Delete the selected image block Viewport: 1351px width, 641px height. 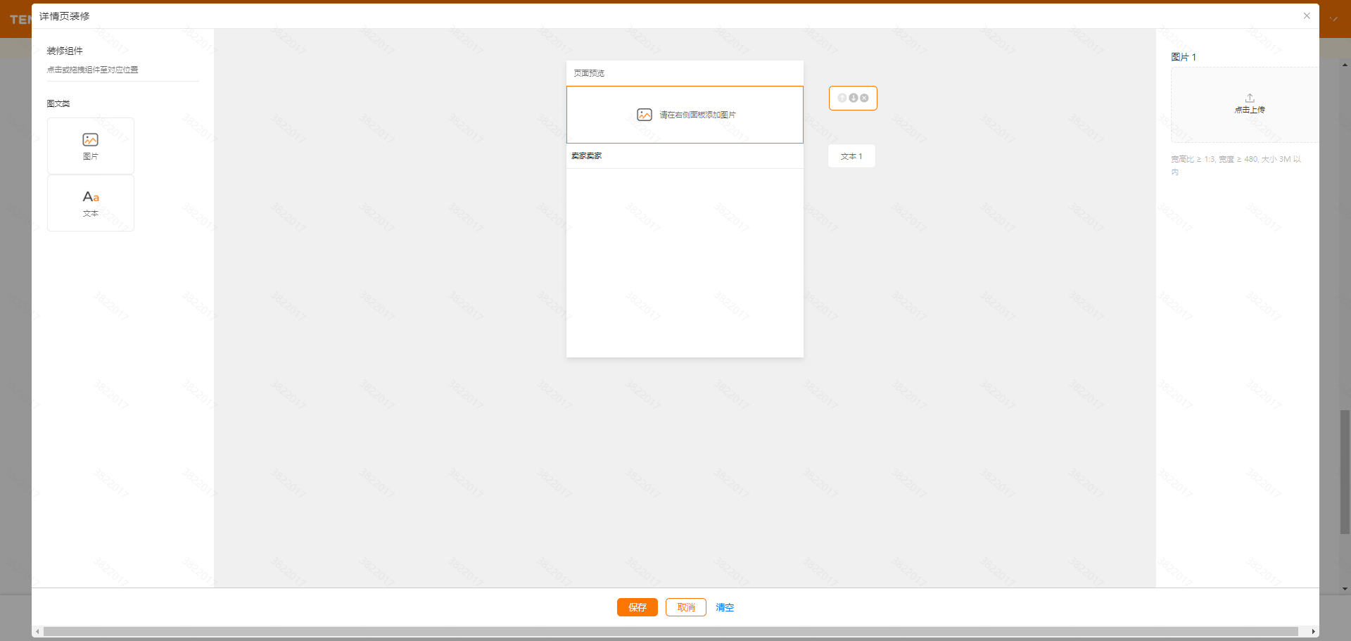pos(864,98)
